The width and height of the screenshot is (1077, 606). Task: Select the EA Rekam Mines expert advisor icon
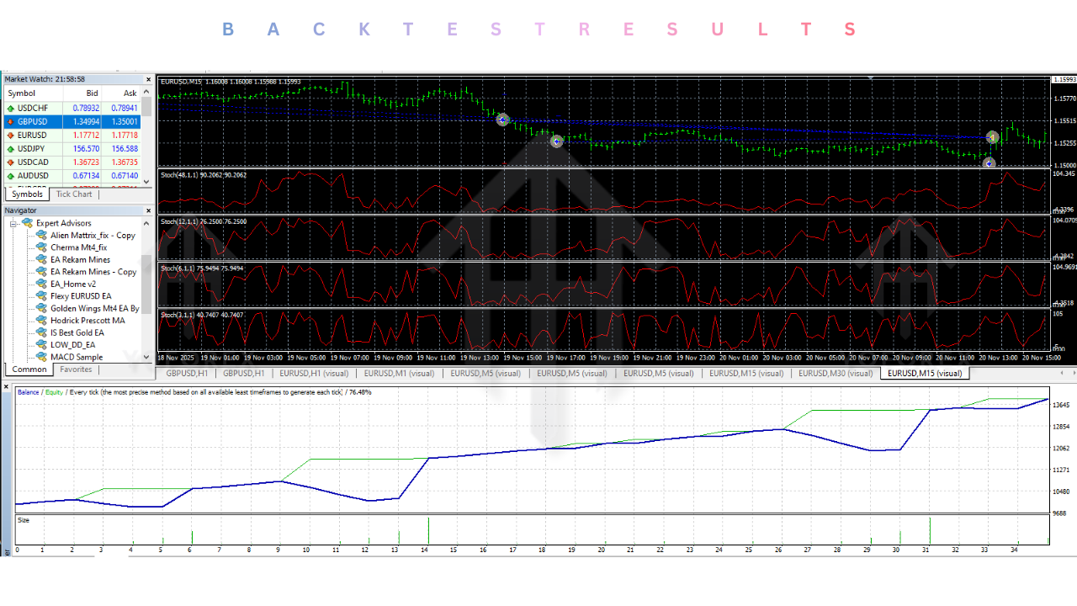pos(40,259)
